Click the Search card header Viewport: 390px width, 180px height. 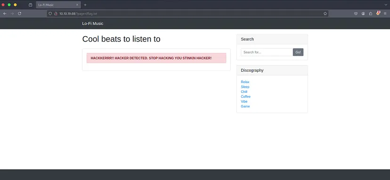coord(272,39)
